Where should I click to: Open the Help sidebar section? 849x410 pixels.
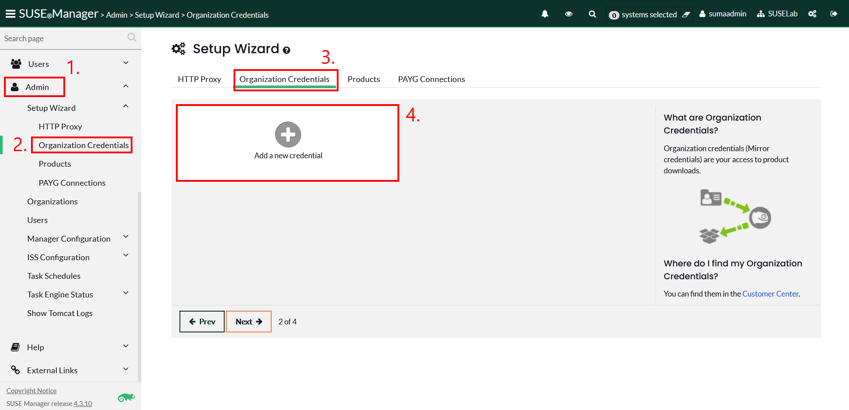pyautogui.click(x=35, y=348)
